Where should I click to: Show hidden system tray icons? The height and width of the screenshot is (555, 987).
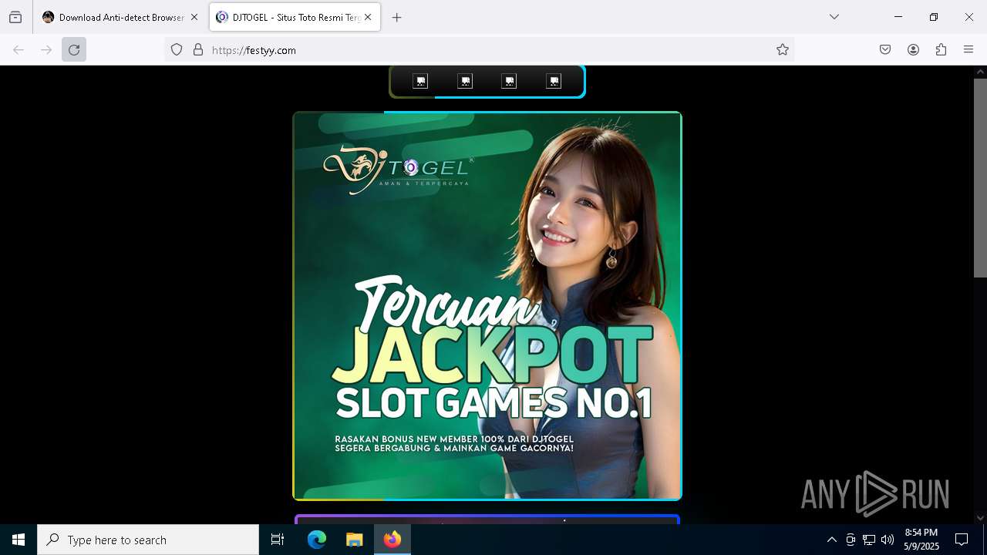831,540
